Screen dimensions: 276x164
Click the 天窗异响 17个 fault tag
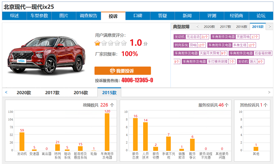(x=235, y=37)
